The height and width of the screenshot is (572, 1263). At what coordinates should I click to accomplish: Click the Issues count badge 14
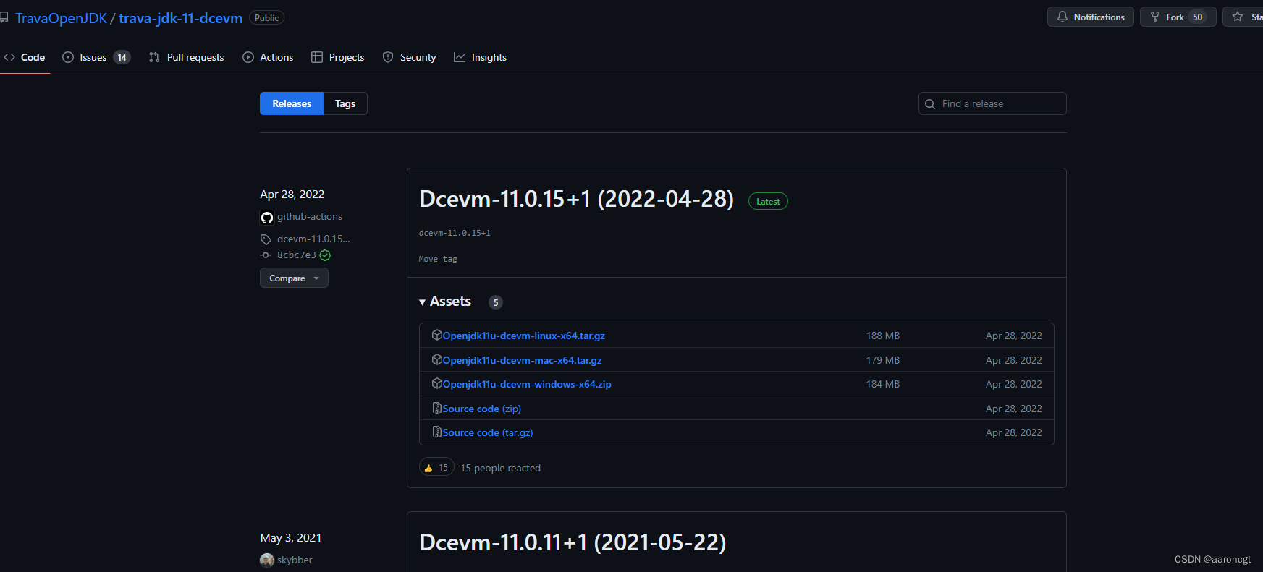[122, 57]
